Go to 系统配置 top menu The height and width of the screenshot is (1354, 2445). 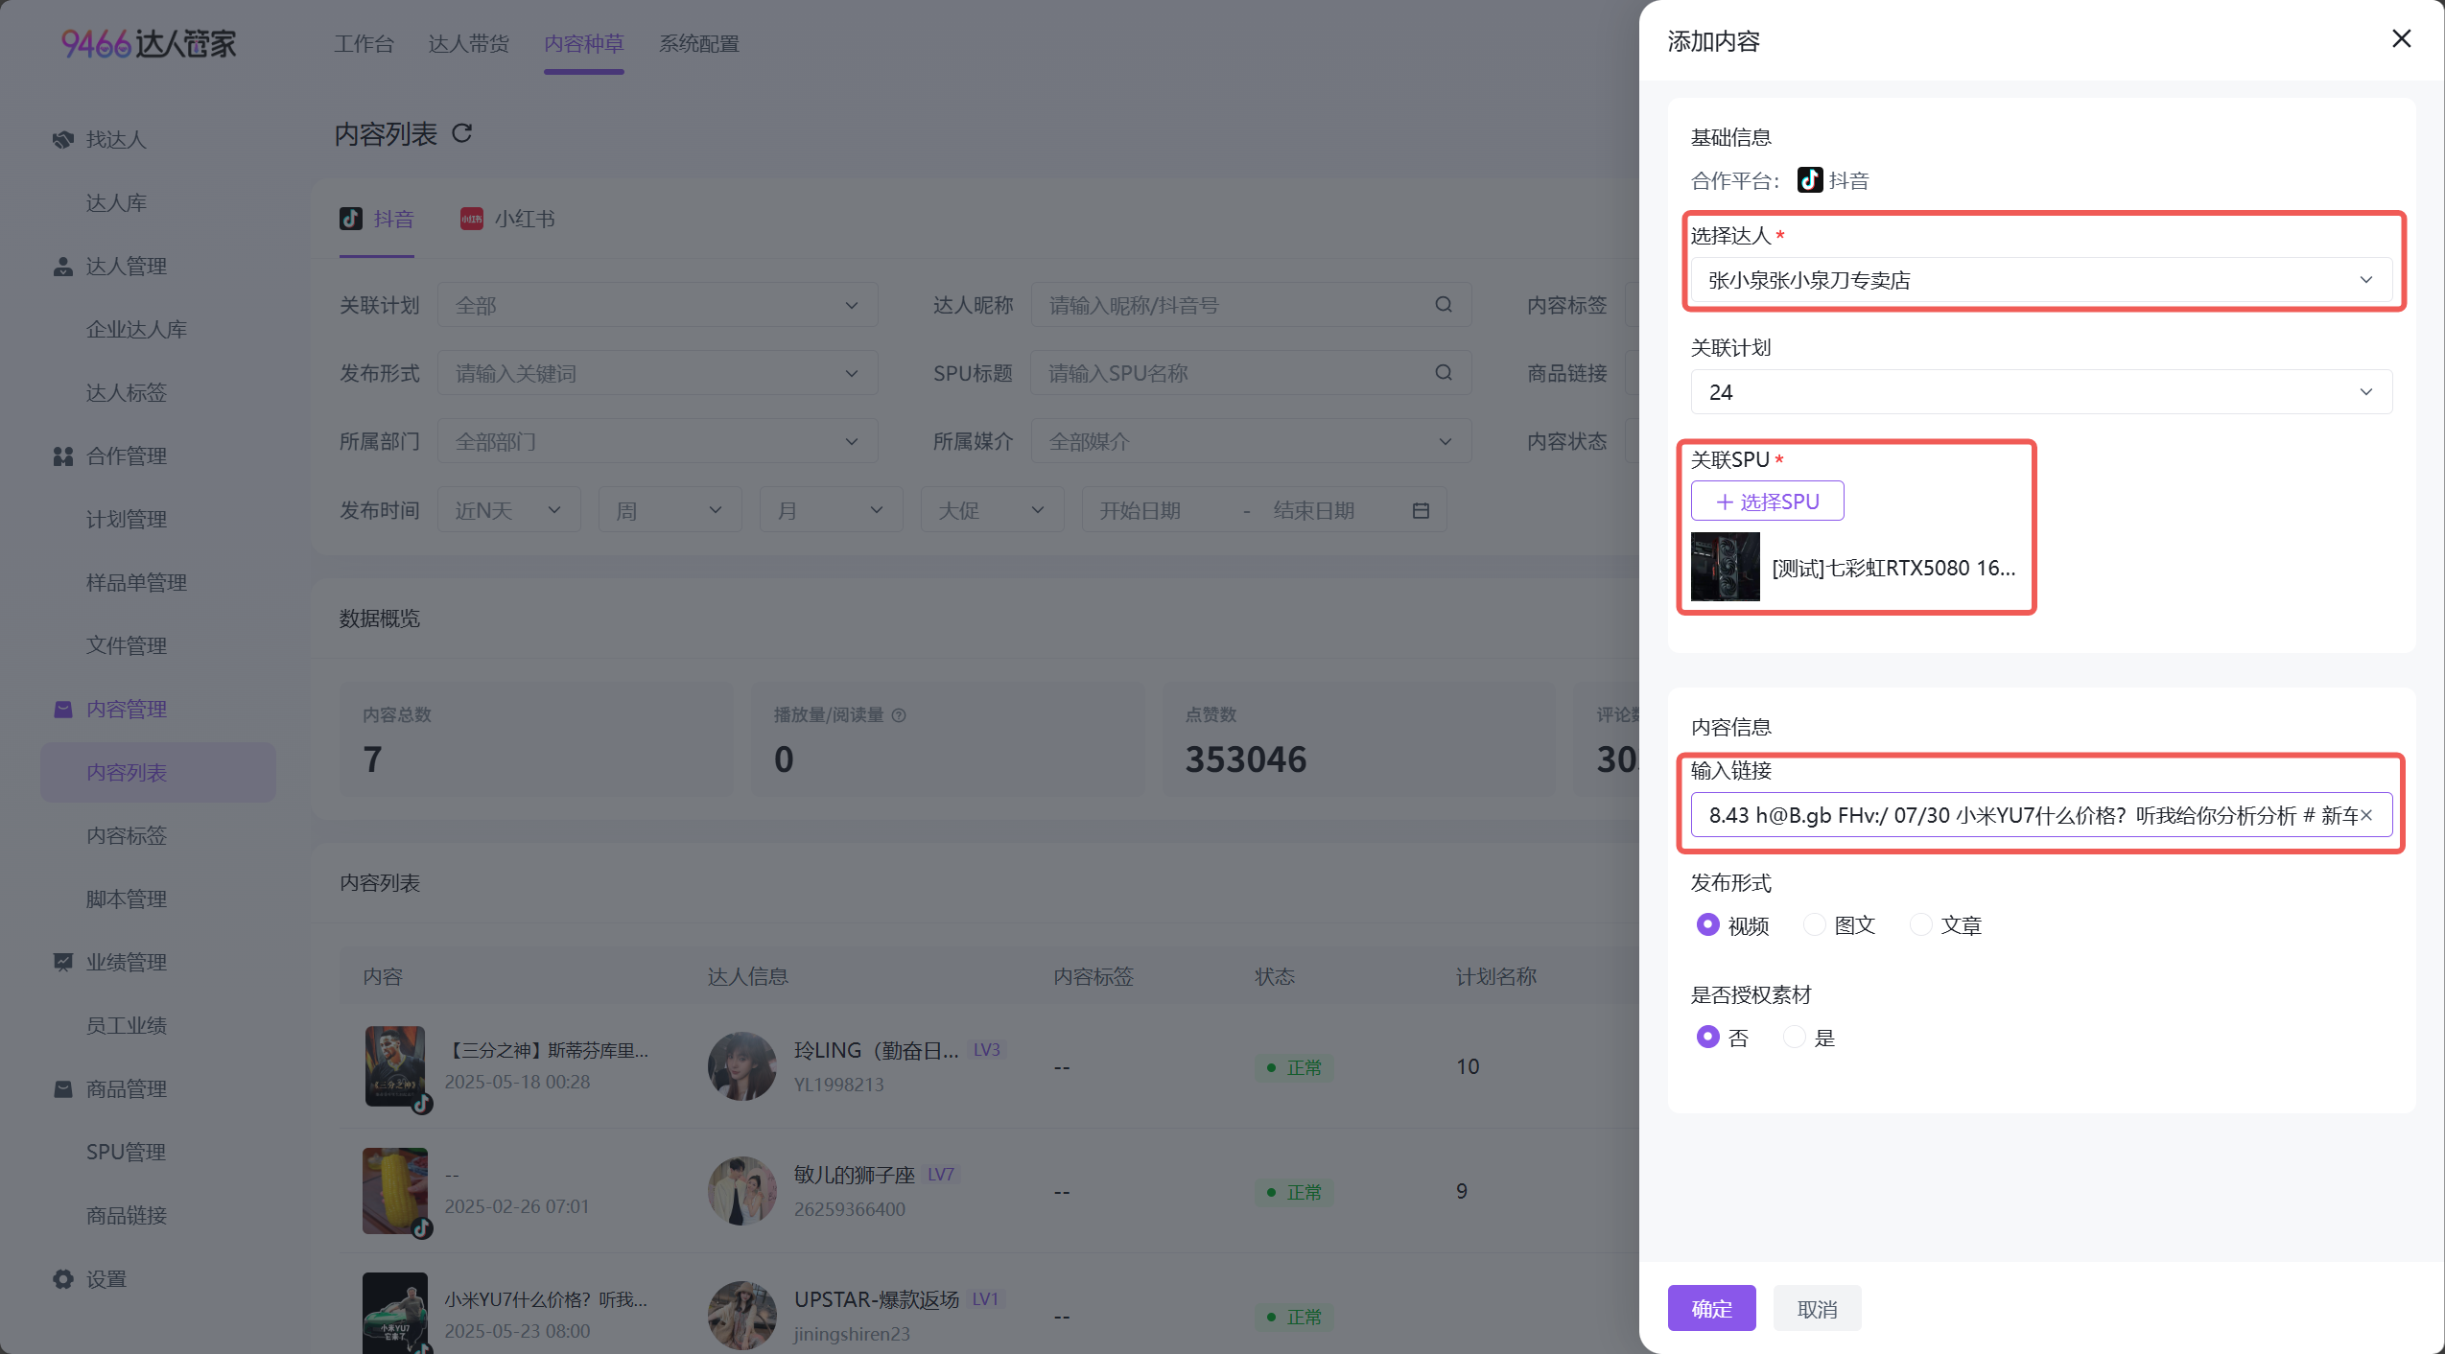pyautogui.click(x=699, y=44)
